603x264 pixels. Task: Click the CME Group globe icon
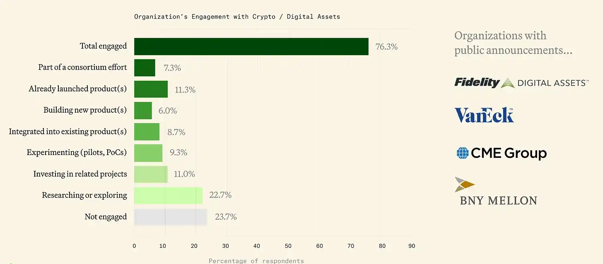pos(462,153)
